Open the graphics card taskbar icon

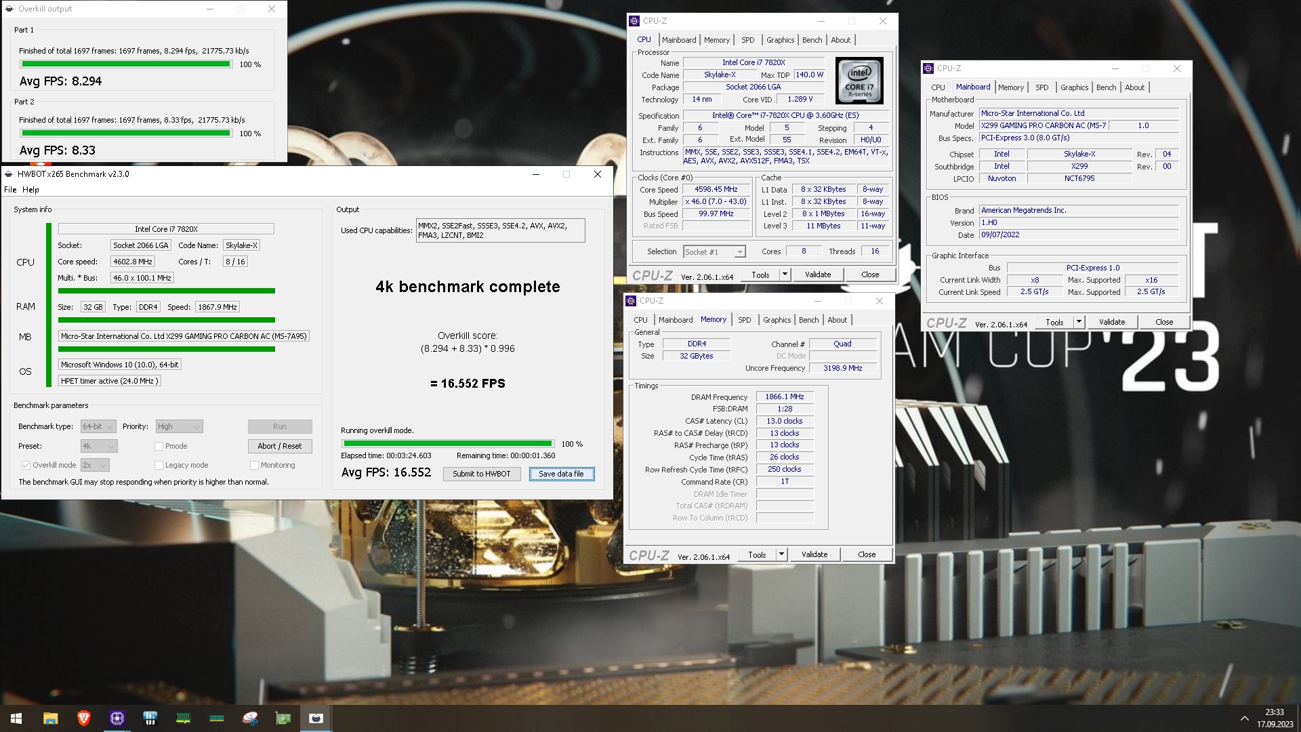coord(283,718)
